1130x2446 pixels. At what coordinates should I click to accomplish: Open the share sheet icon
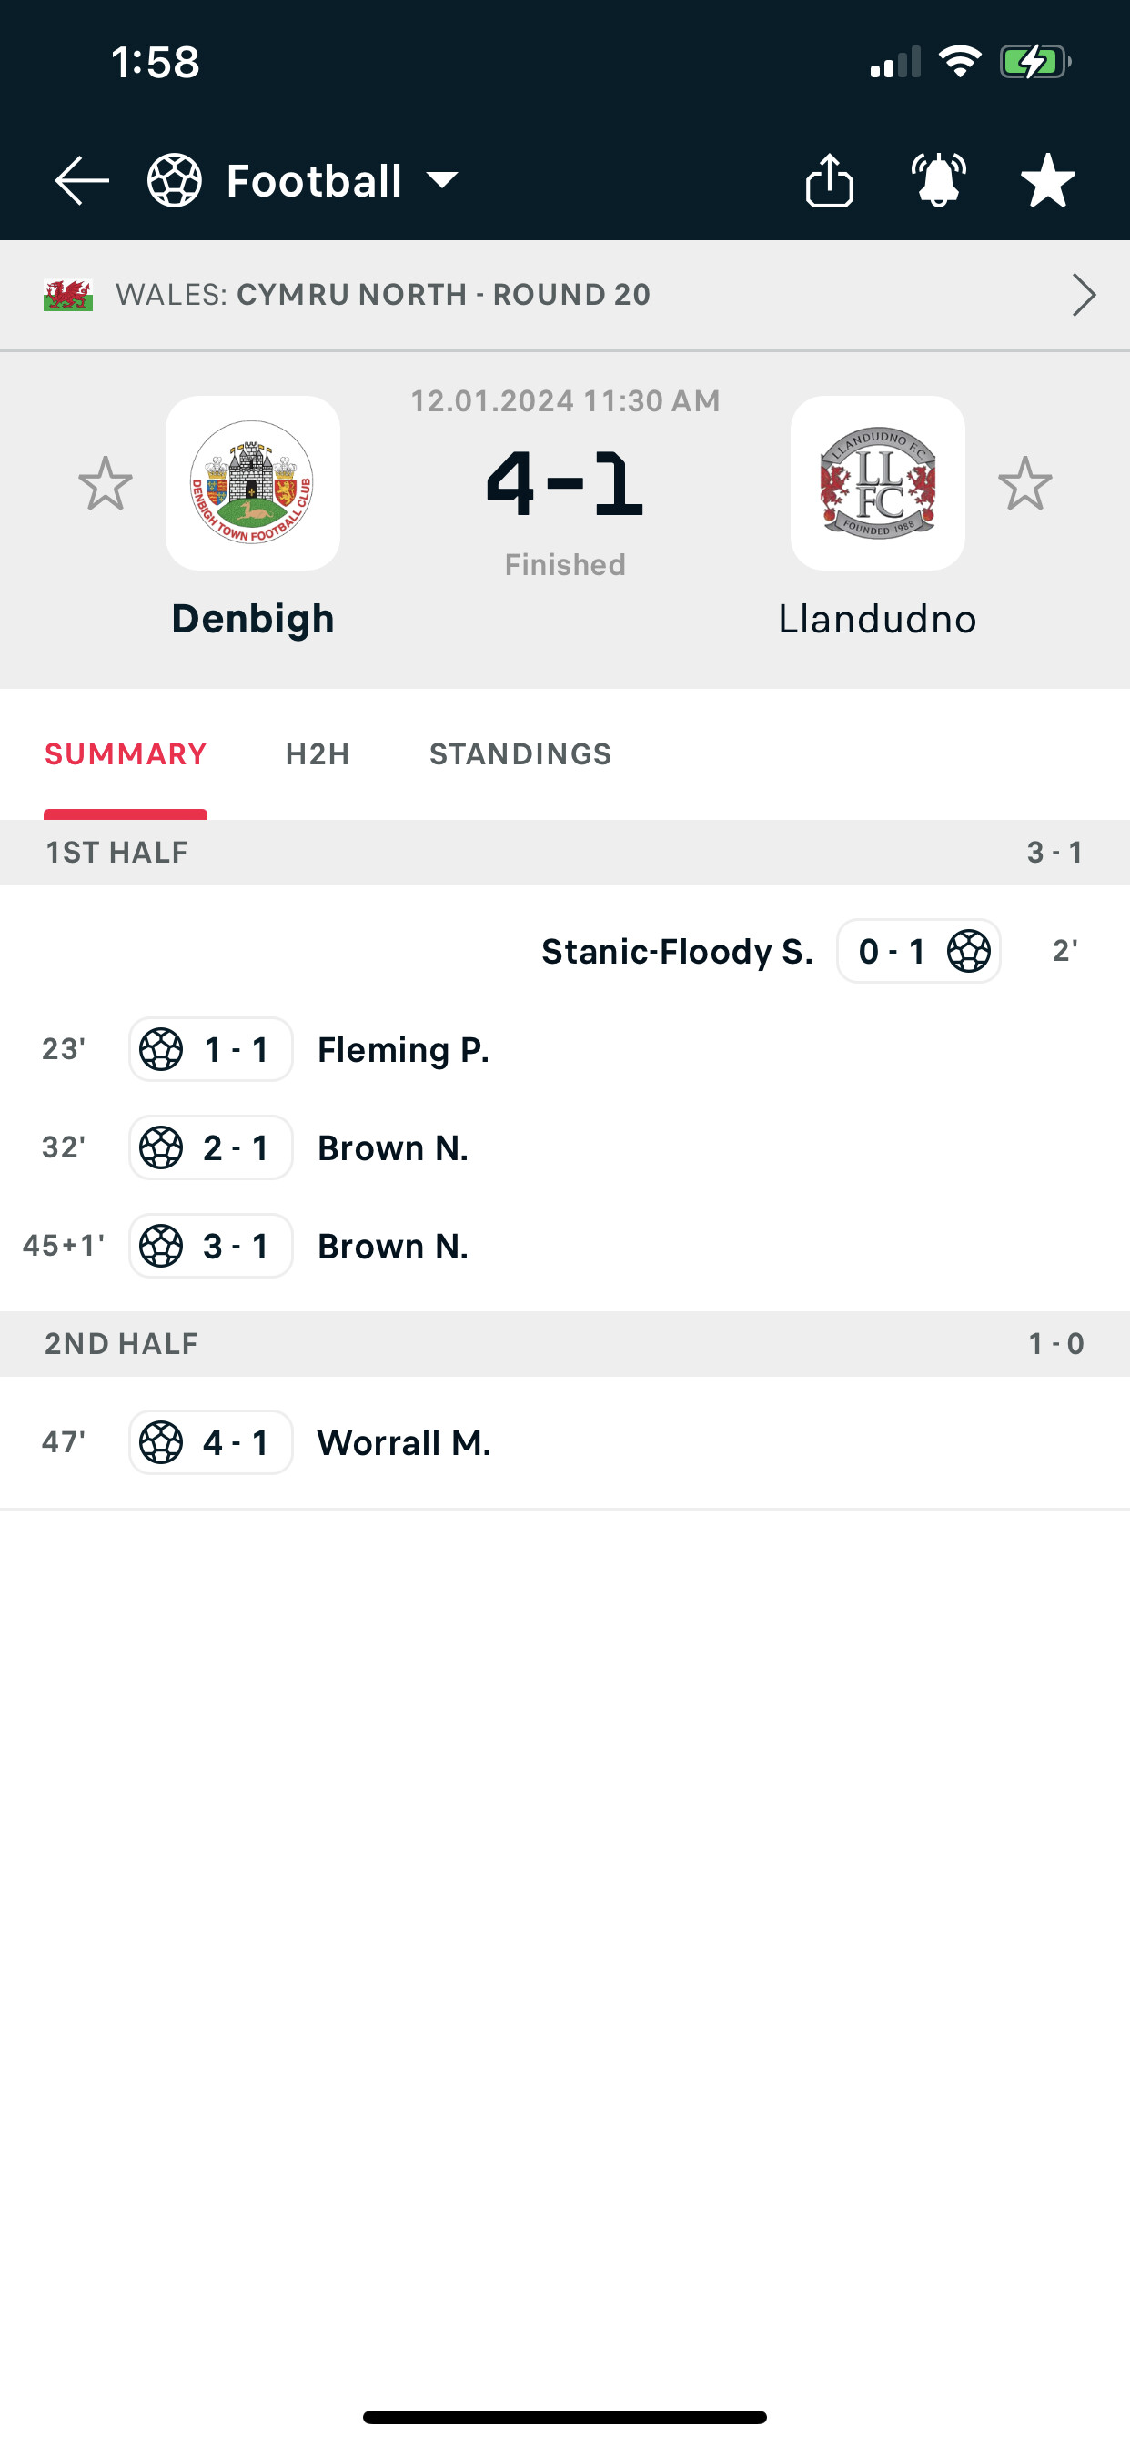[x=829, y=179]
